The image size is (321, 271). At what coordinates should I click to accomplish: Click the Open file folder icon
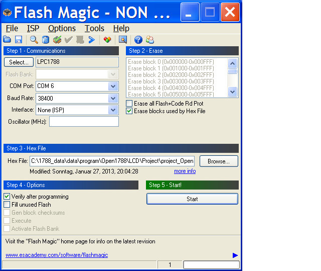7,39
